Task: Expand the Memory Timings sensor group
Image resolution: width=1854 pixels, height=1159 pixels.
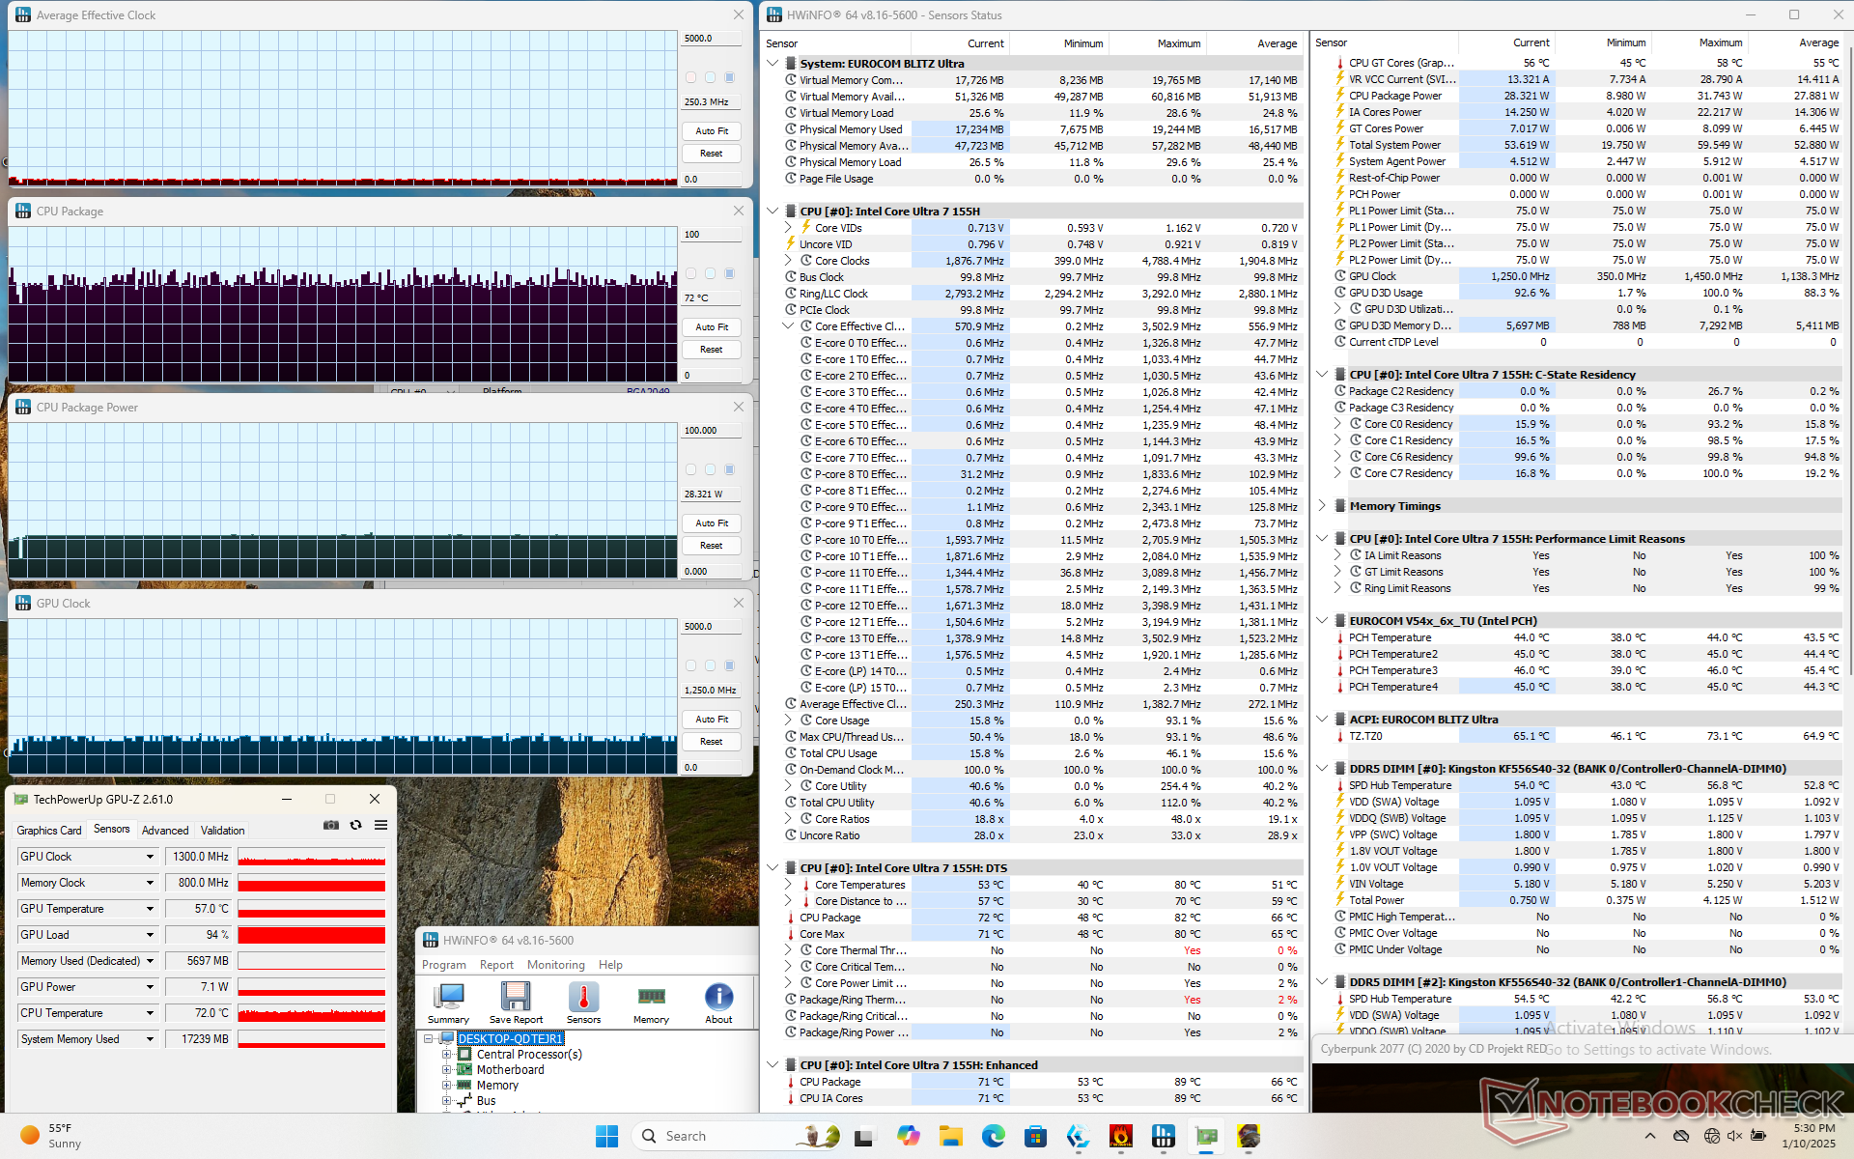Action: click(1322, 506)
